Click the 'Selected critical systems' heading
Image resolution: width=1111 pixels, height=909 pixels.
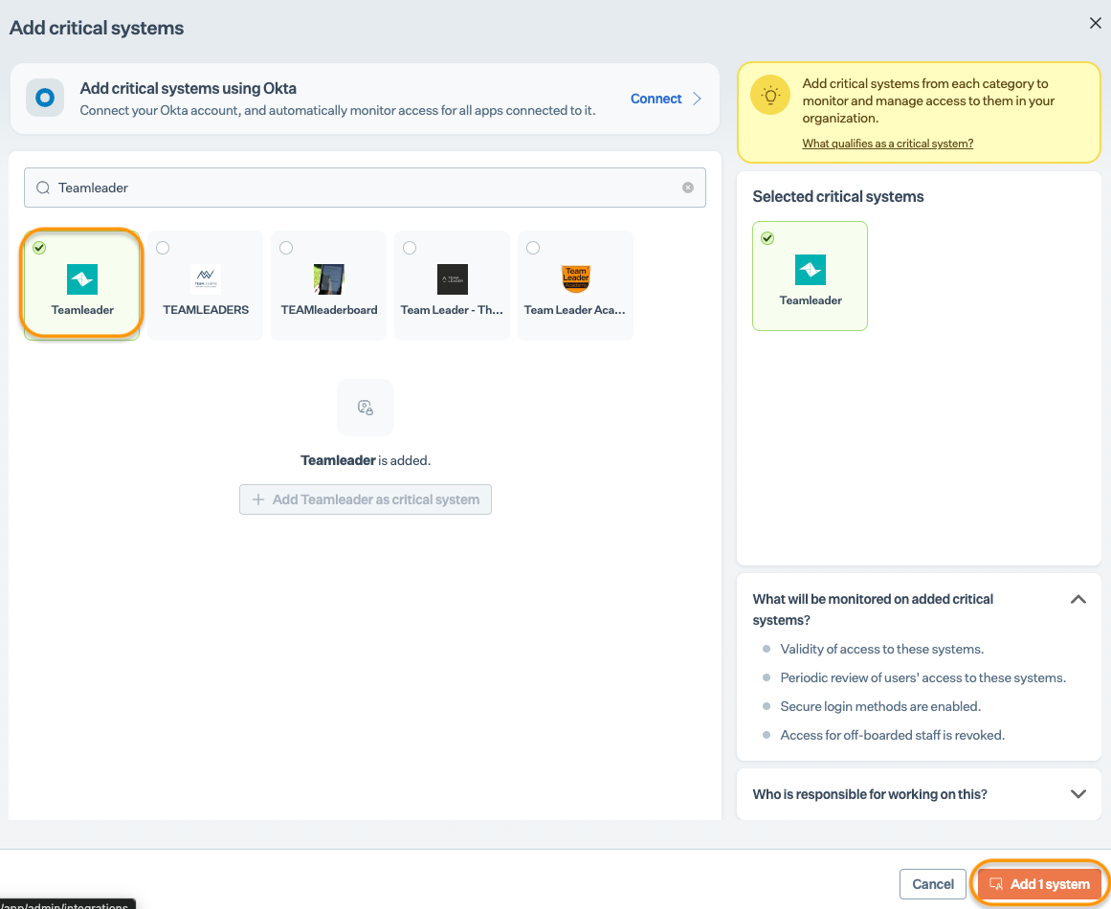click(837, 196)
